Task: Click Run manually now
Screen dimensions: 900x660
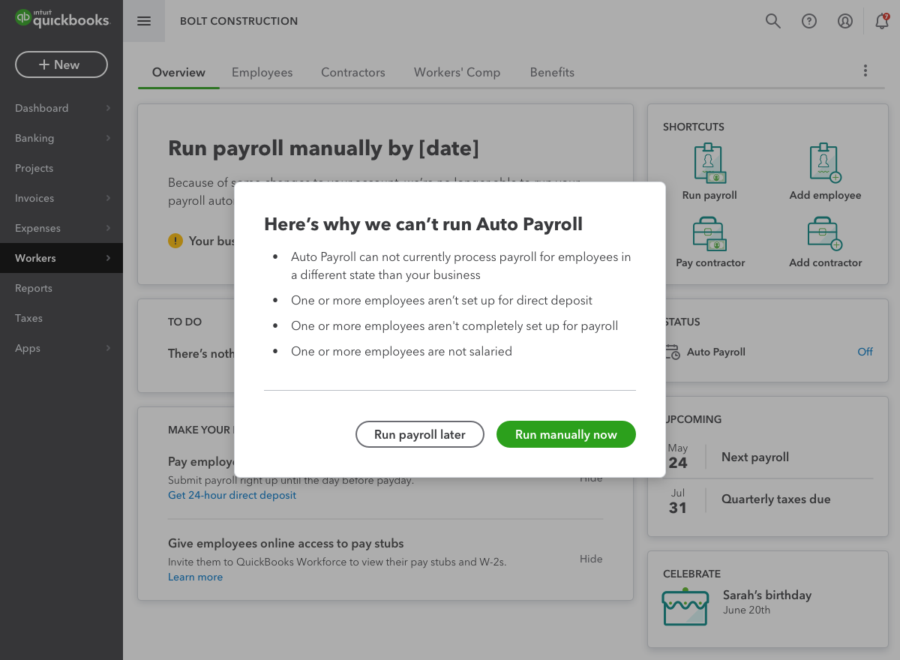Action: pos(566,434)
